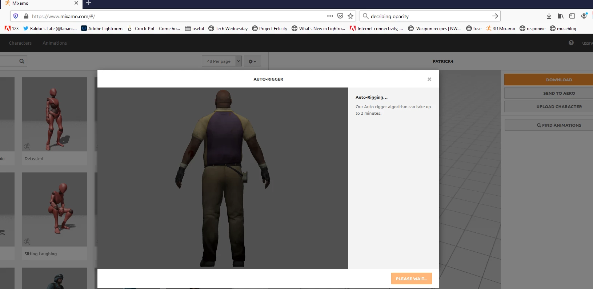Open the Characters tab in Mixamo

(x=20, y=43)
